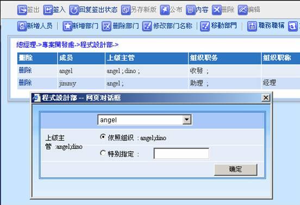
Task: Click the 签入 check-in icon
Action: coord(48,10)
